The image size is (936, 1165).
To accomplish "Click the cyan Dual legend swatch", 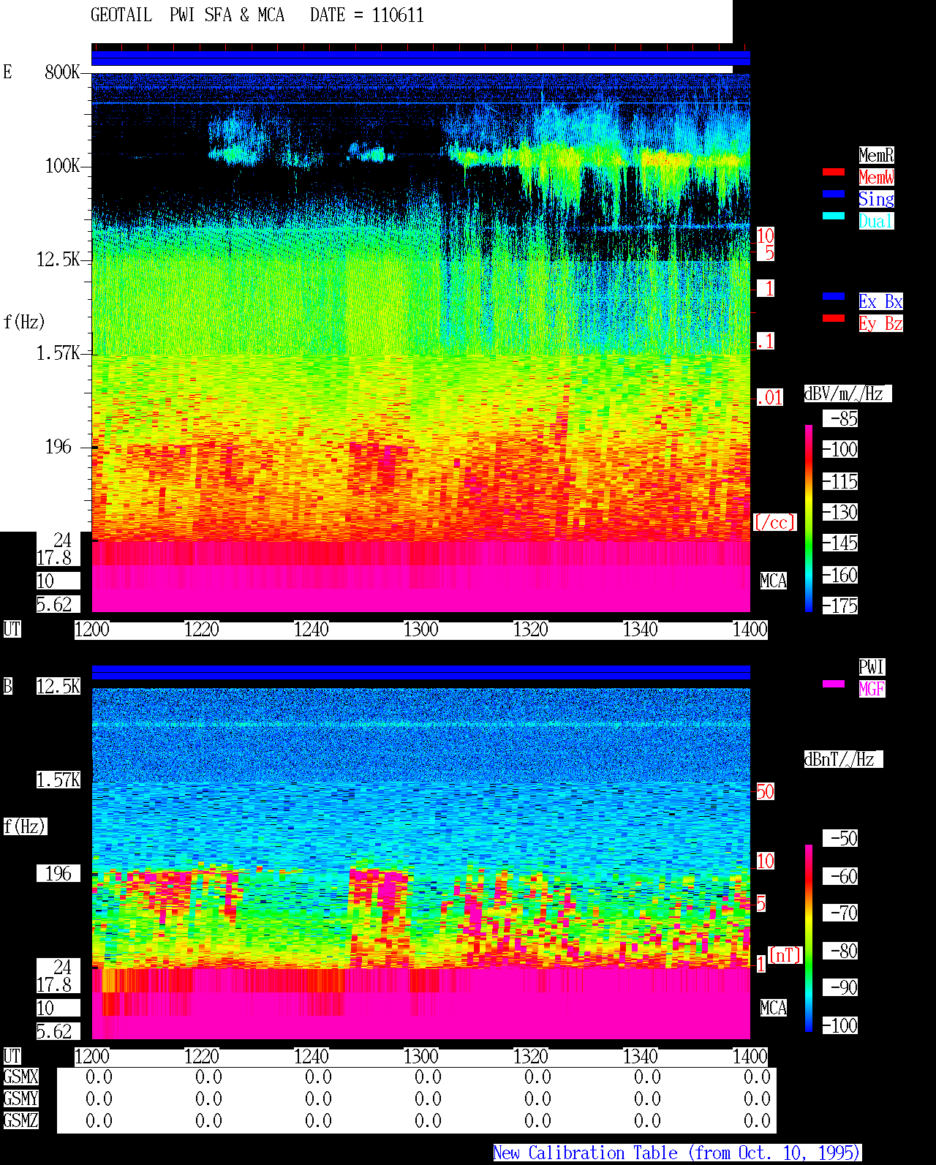I will point(834,216).
